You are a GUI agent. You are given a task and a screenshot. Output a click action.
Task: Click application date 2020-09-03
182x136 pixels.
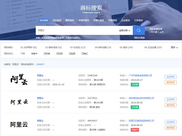pos(137,125)
